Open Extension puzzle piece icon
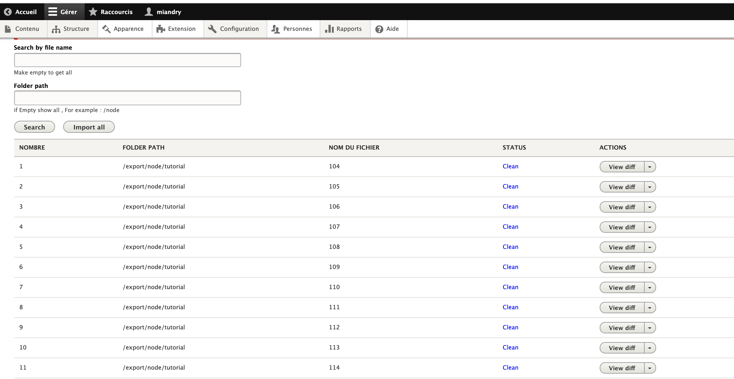The height and width of the screenshot is (379, 734). tap(160, 29)
